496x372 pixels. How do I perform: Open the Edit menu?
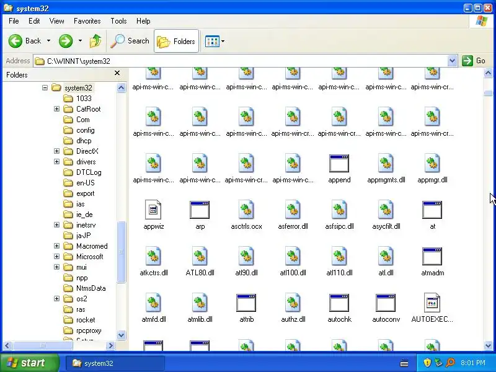pyautogui.click(x=34, y=21)
